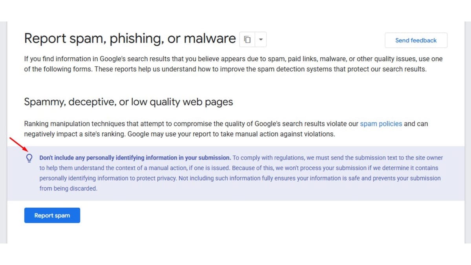Open the dropdown arrow next to the copy icon
Screen dimensions: 471x265
(260, 39)
